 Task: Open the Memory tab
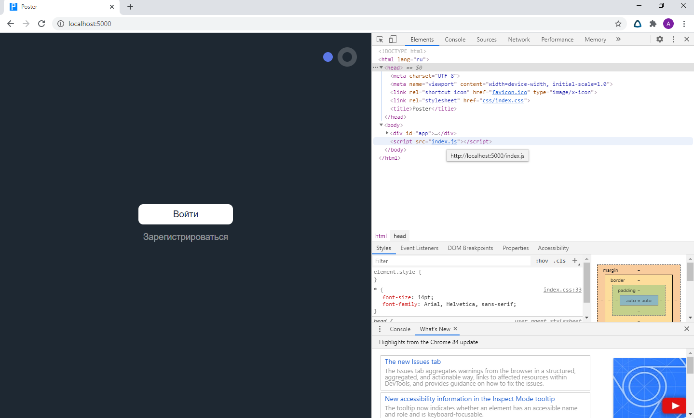point(596,40)
